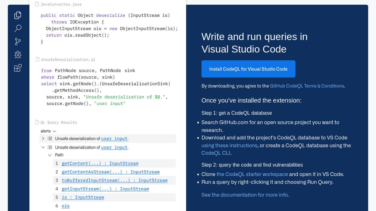
Task: Click the QL Query Results label
Action: click(59, 123)
